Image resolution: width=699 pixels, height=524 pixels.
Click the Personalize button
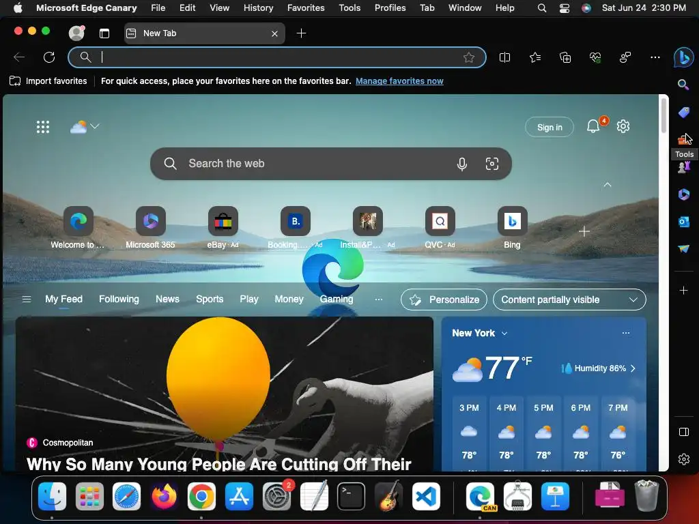(x=444, y=300)
